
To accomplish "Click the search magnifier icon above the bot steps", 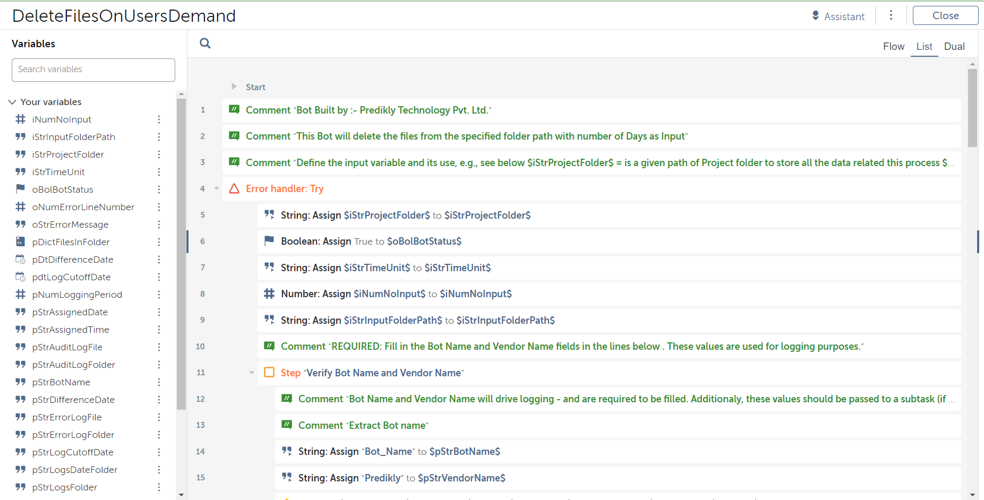I will [x=205, y=44].
